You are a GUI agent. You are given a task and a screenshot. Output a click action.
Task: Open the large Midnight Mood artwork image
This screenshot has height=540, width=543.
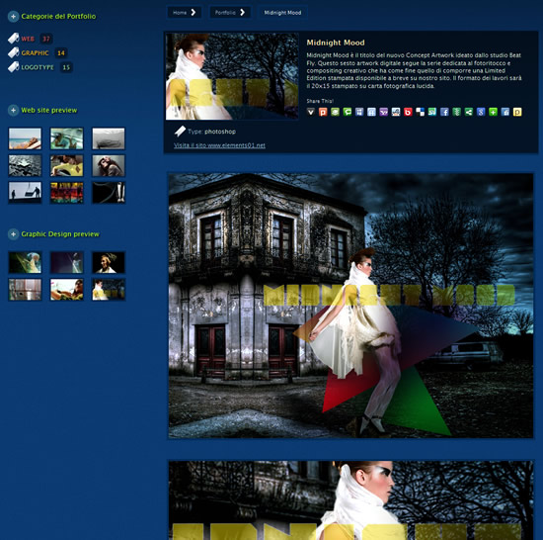click(x=350, y=306)
